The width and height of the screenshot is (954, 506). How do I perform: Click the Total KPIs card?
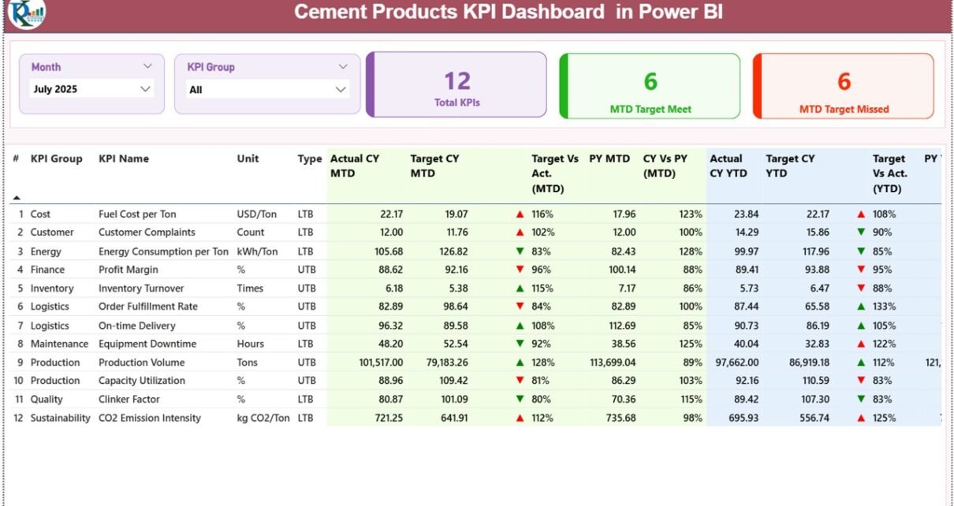457,85
